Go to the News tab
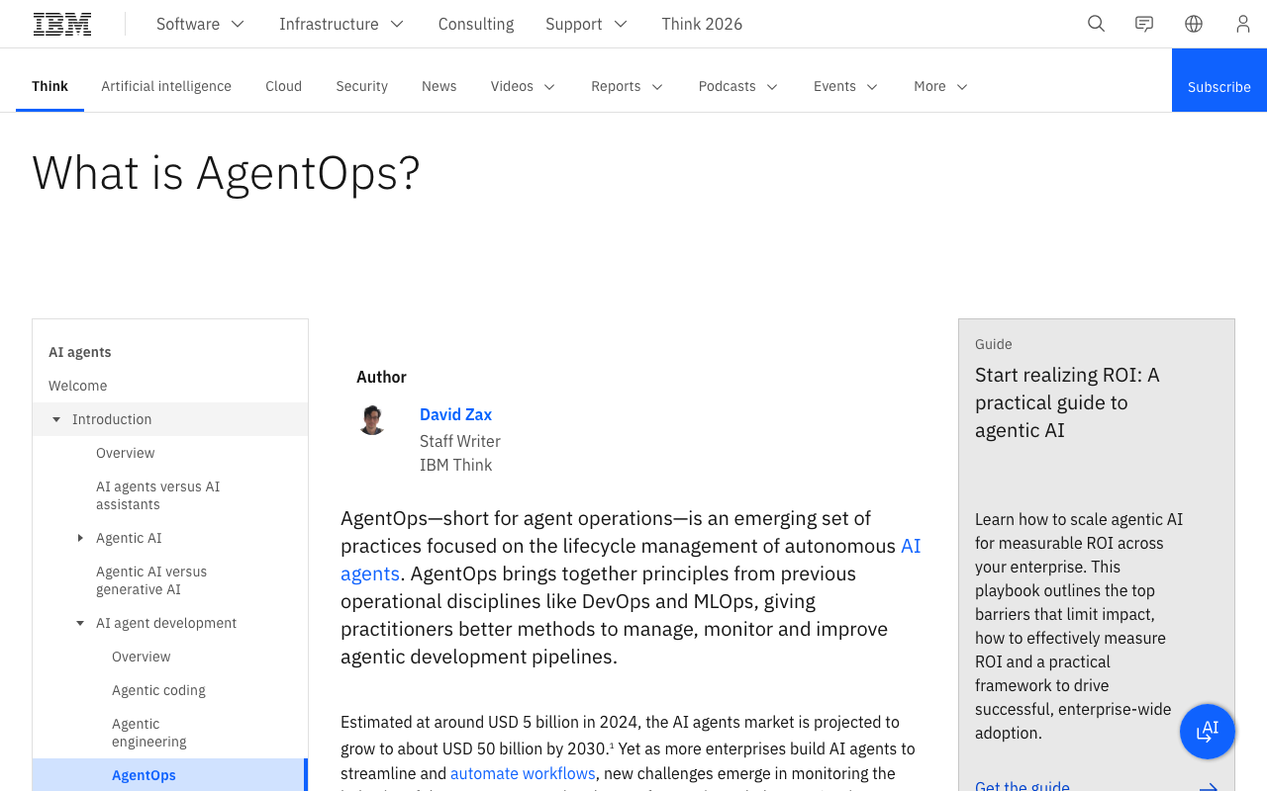1267x791 pixels. [x=439, y=86]
